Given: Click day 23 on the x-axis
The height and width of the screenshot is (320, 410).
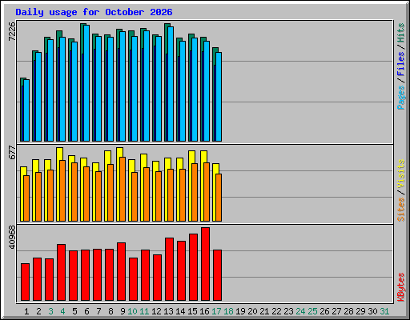Looking at the screenshot, I should pos(288,311).
